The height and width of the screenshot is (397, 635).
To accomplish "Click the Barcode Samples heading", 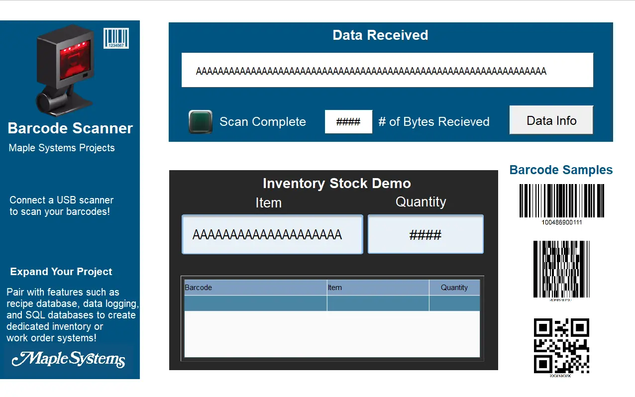I will point(561,170).
